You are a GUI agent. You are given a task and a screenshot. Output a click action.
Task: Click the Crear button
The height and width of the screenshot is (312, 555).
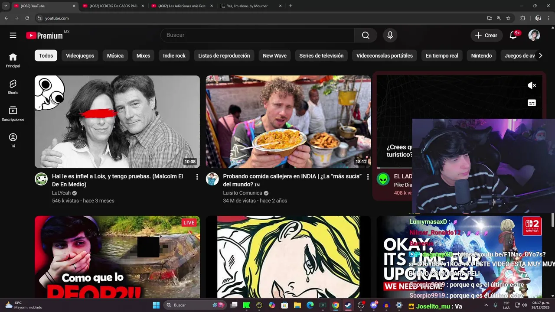click(486, 36)
